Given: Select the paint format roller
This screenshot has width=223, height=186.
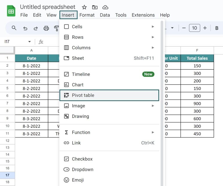Looking at the screenshot, I should pos(56,28).
